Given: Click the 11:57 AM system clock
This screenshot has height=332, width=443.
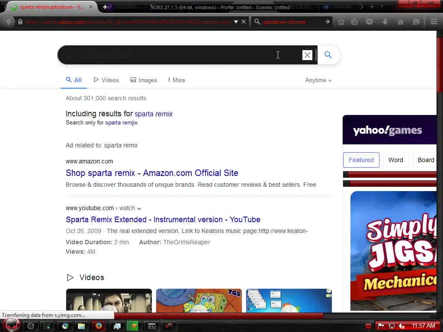Looking at the screenshot, I should 423,326.
